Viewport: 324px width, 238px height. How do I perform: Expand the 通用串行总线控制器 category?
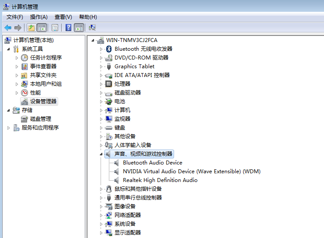click(101, 198)
